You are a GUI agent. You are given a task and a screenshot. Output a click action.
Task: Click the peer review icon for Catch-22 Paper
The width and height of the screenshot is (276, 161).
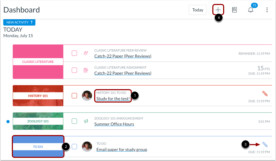pyautogui.click(x=86, y=53)
